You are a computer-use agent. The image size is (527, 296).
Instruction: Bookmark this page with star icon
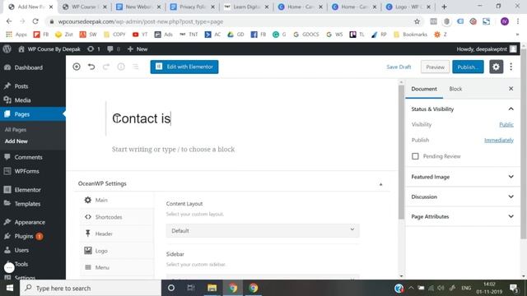click(x=417, y=21)
